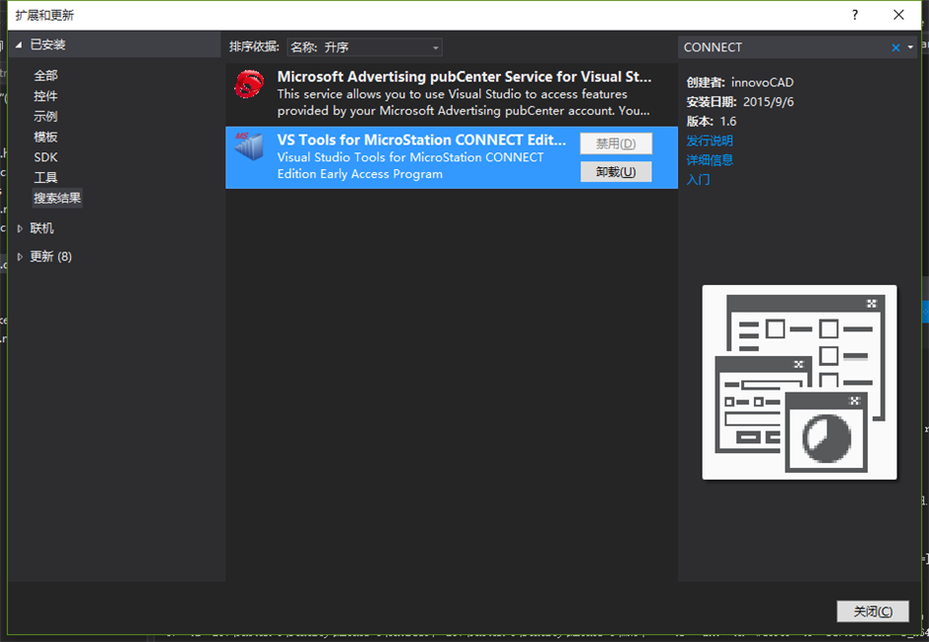Click the version number 1.6
This screenshot has height=642, width=929.
point(727,122)
